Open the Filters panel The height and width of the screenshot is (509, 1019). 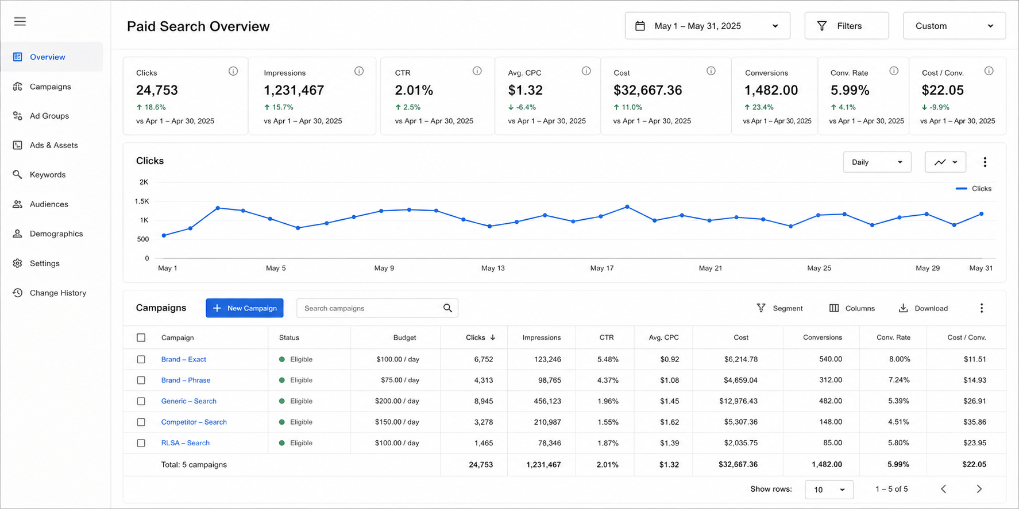click(847, 26)
